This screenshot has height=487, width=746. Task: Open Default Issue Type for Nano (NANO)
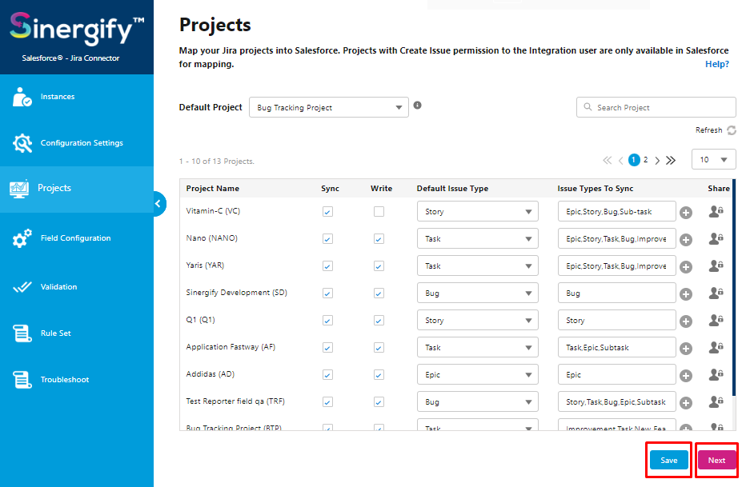point(478,238)
